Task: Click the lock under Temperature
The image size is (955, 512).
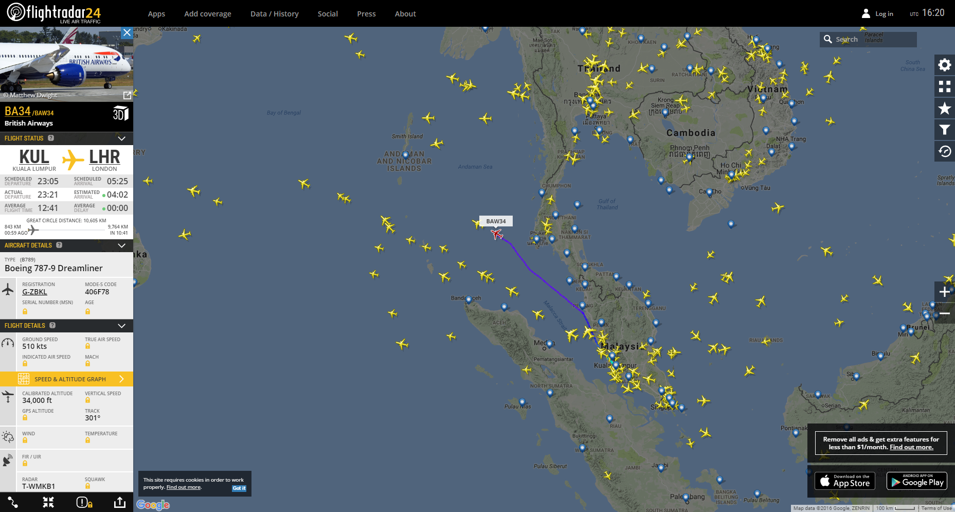Action: point(87,440)
